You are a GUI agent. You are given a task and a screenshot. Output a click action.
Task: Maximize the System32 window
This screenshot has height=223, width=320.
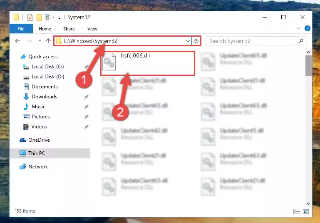(283, 18)
